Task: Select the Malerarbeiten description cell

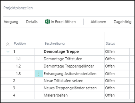Action: coord(74,95)
